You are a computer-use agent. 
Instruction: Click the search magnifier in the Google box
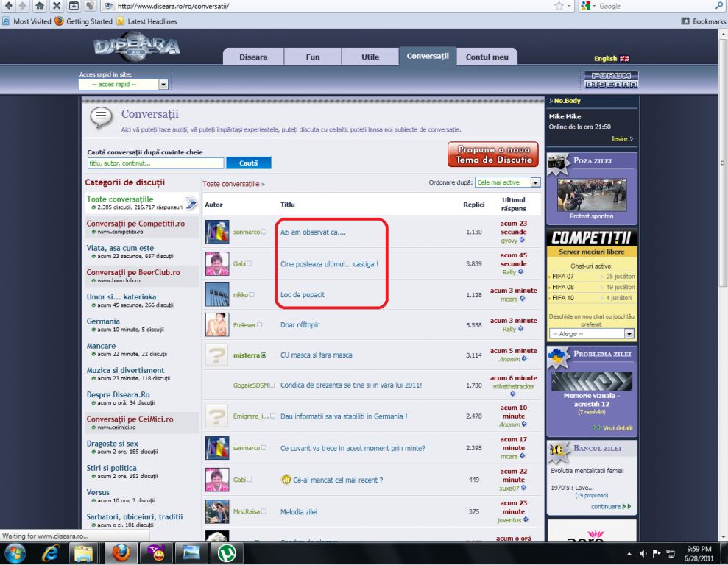pyautogui.click(x=720, y=6)
